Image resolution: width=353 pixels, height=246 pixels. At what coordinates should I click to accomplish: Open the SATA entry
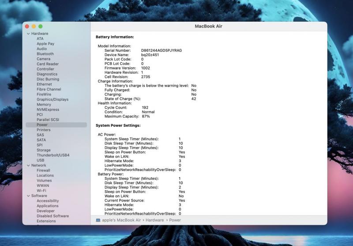[41, 140]
